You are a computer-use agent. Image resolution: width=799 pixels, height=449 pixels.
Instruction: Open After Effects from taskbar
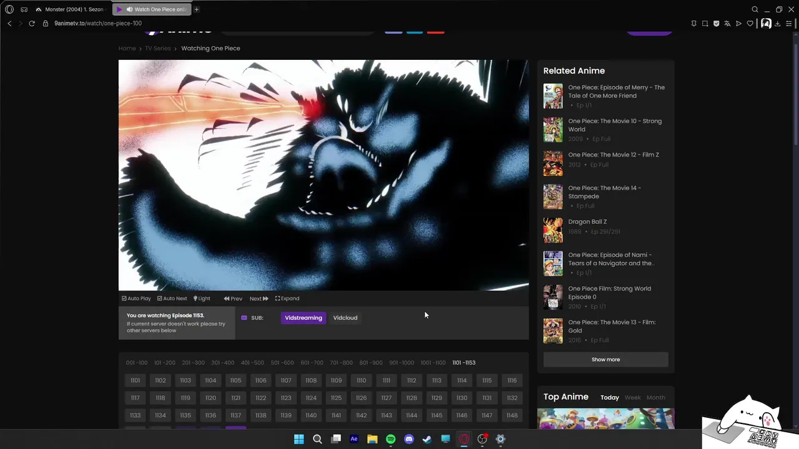[354, 439]
